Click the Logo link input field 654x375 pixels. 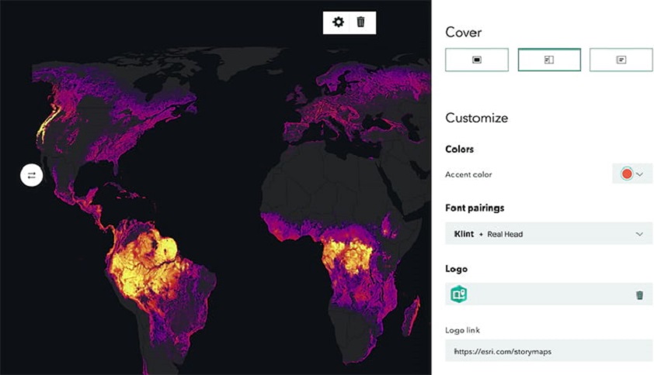click(549, 351)
